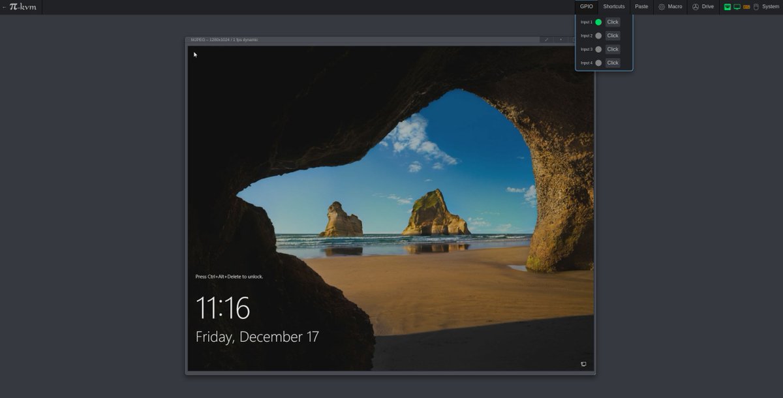The height and width of the screenshot is (398, 783).
Task: Click the "Input 1" label
Action: [587, 22]
